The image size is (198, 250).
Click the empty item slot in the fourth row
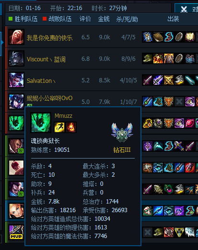(x=179, y=102)
